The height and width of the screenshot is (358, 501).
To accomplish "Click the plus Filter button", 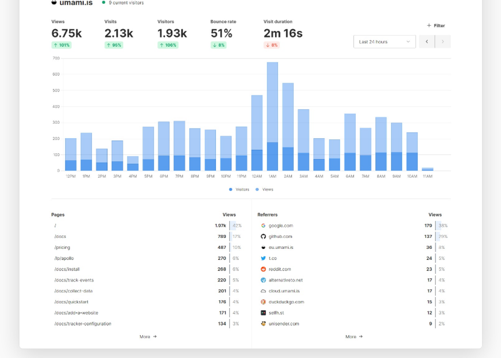I will tap(436, 26).
